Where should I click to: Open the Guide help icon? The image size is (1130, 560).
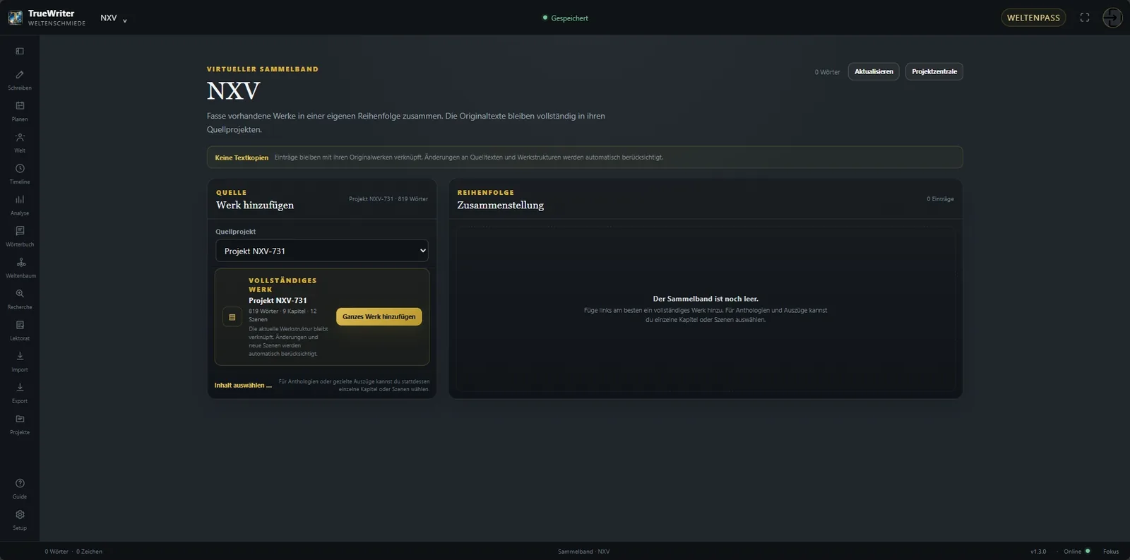click(x=20, y=488)
